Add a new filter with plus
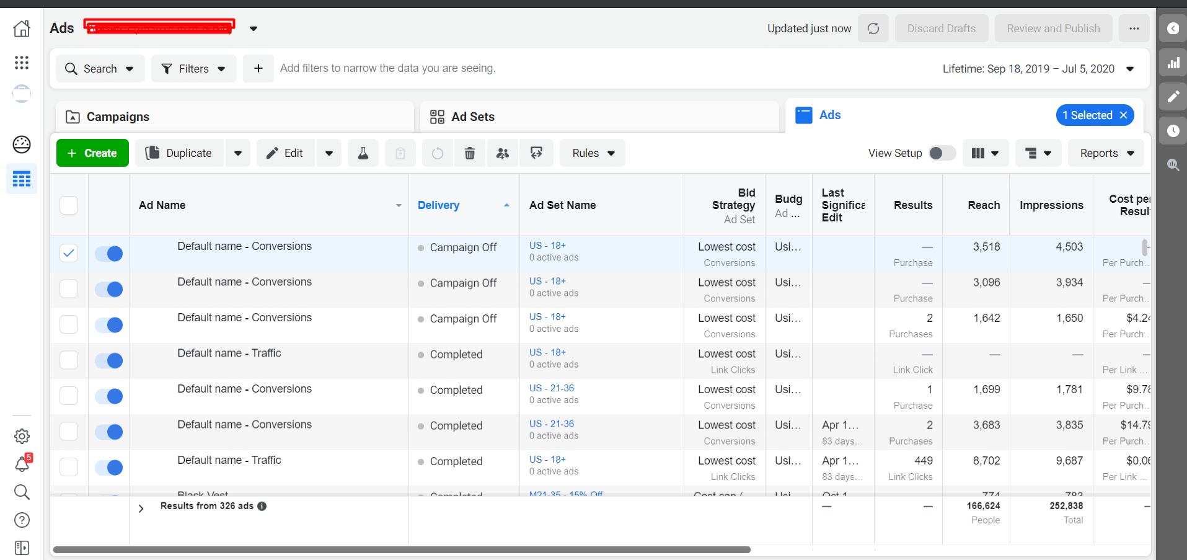Screen dimensions: 1187x560 point(258,68)
